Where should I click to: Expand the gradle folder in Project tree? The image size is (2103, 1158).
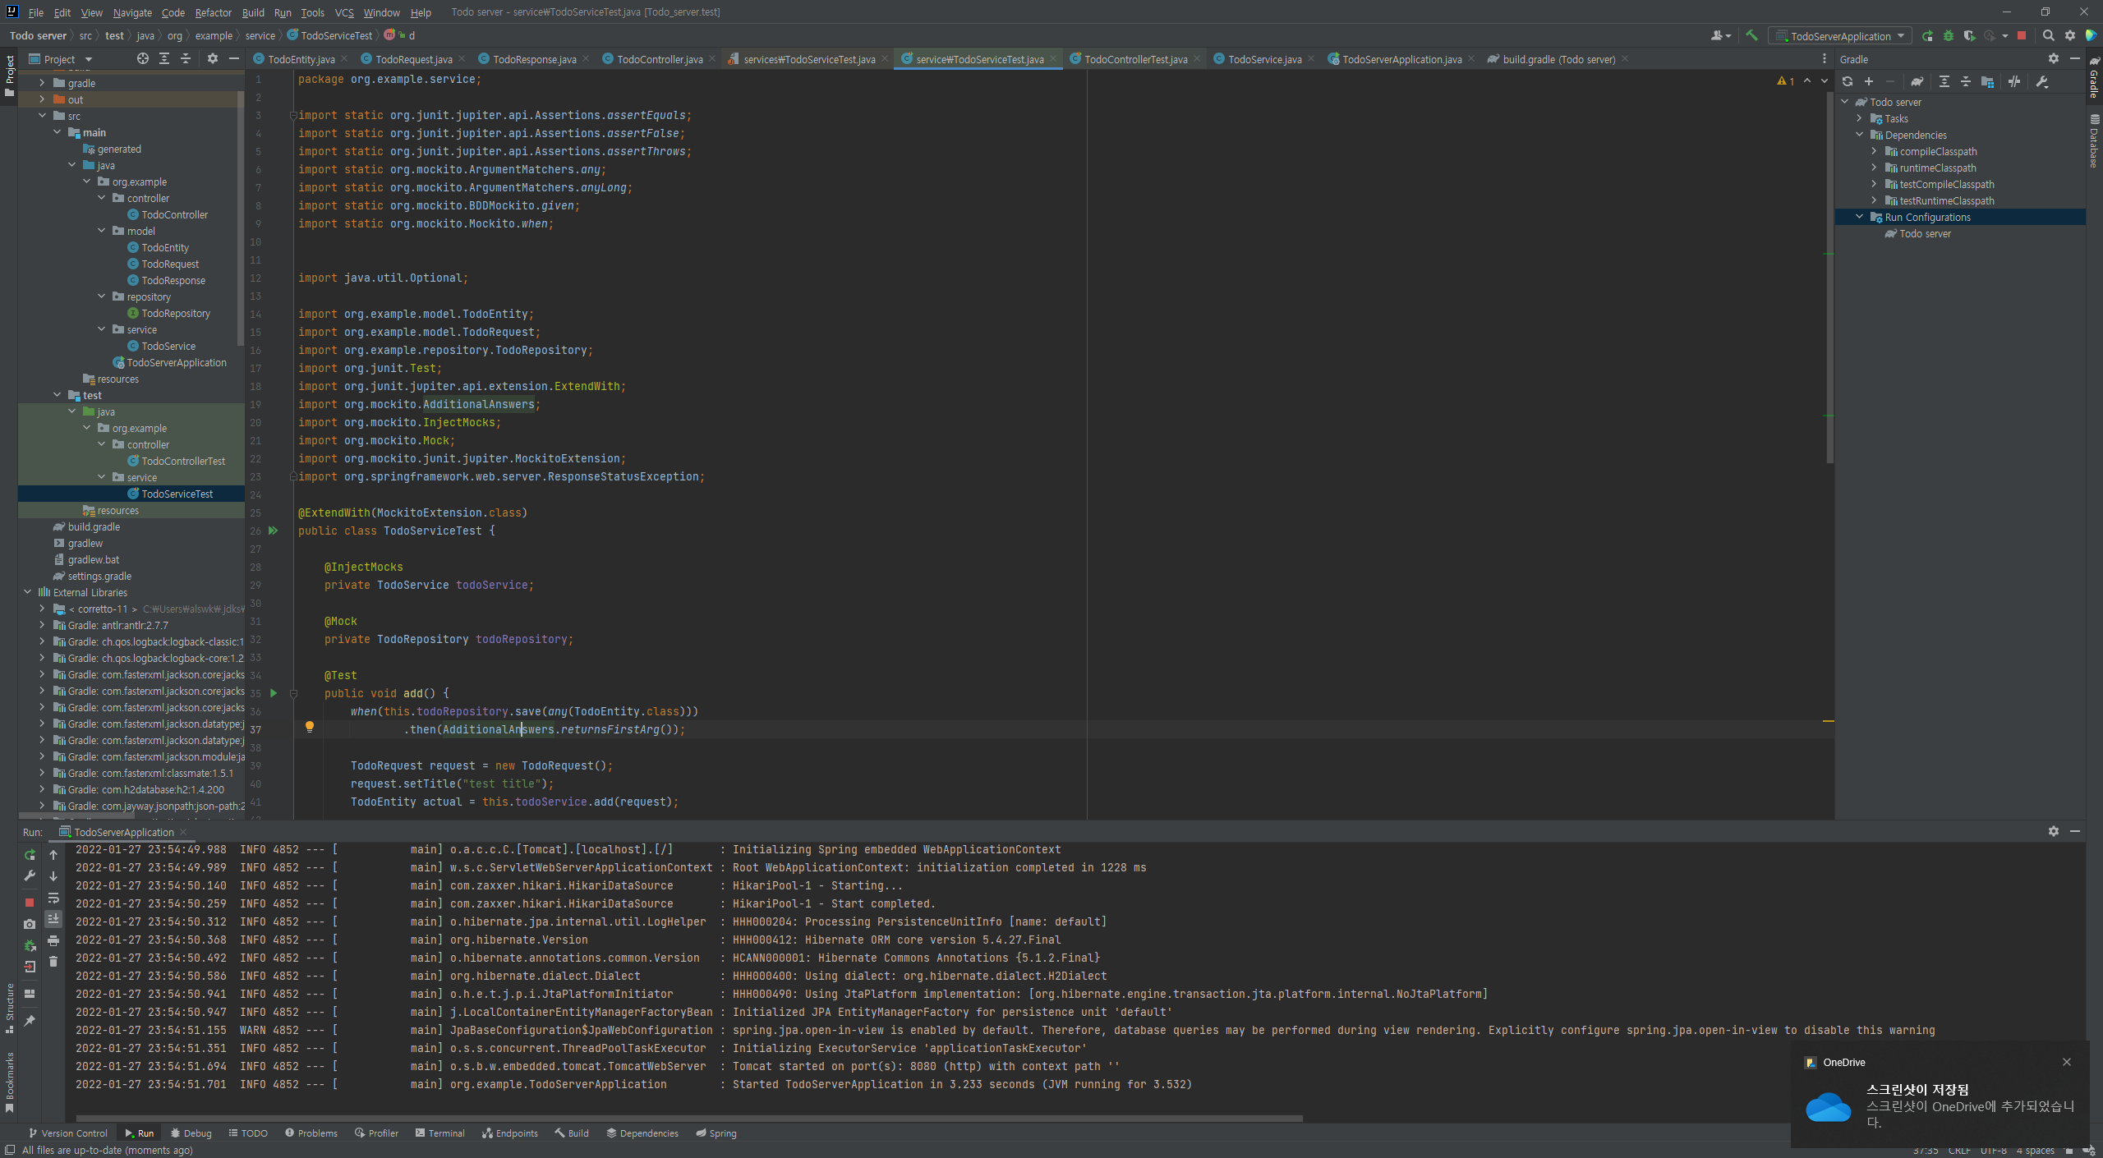coord(42,83)
